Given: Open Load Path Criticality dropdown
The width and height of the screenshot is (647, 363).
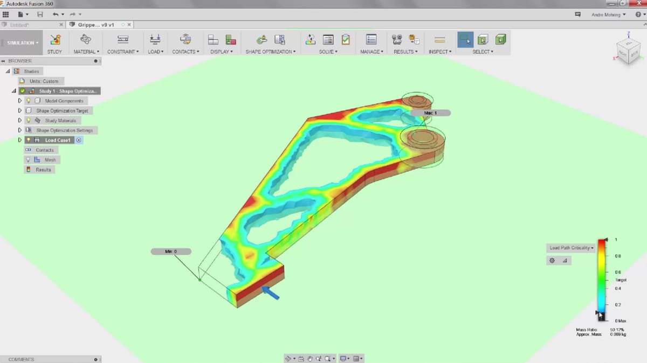Looking at the screenshot, I should (x=572, y=248).
